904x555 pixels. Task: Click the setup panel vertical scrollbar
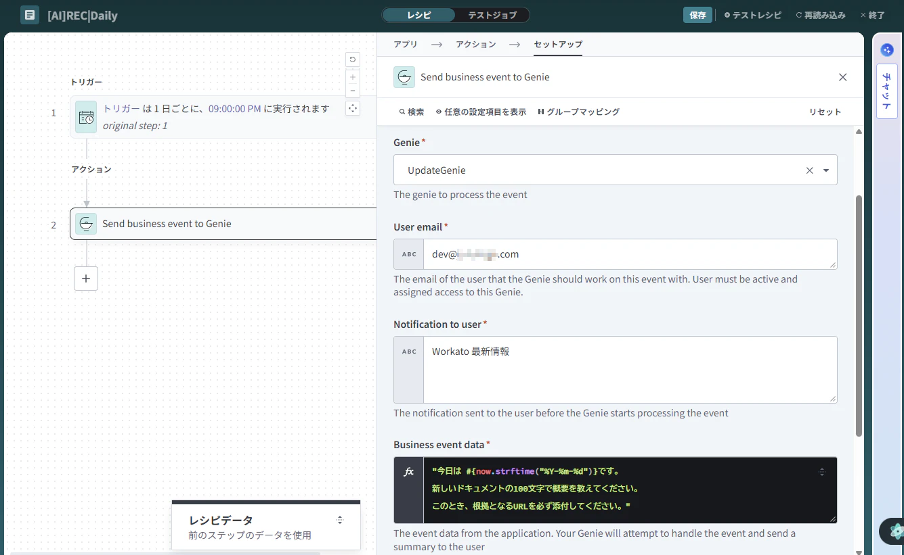pos(859,316)
